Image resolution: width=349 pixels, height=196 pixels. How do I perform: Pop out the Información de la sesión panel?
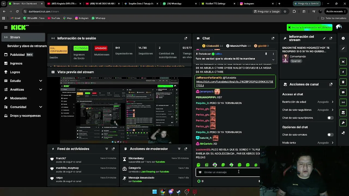[x=186, y=38]
